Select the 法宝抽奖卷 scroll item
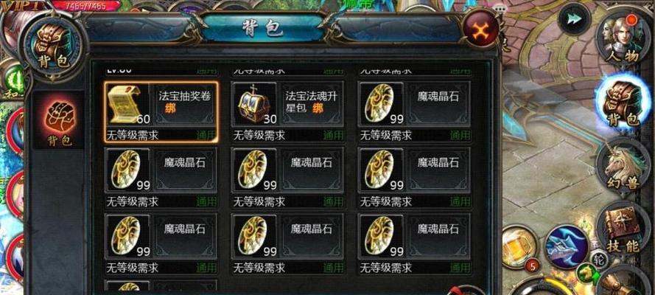 click(x=161, y=112)
